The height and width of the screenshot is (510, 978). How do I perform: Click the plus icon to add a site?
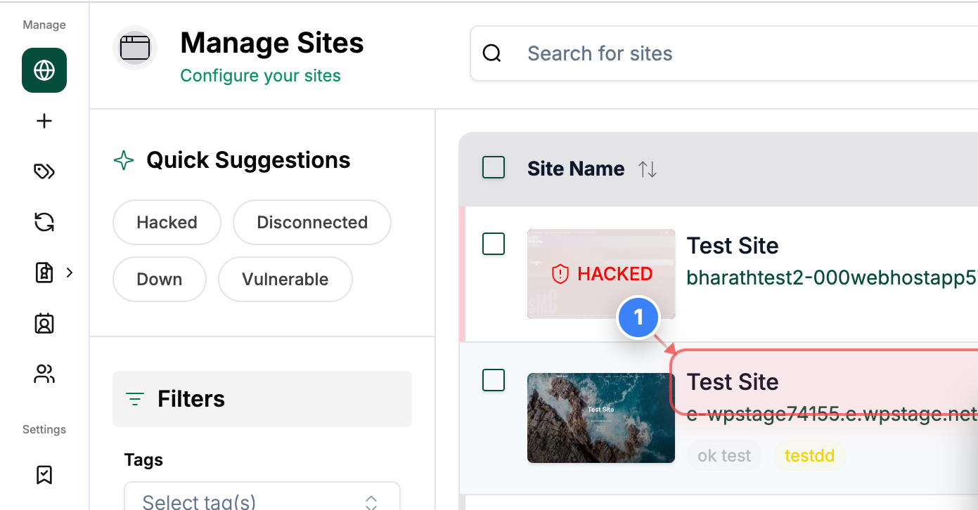pos(44,121)
